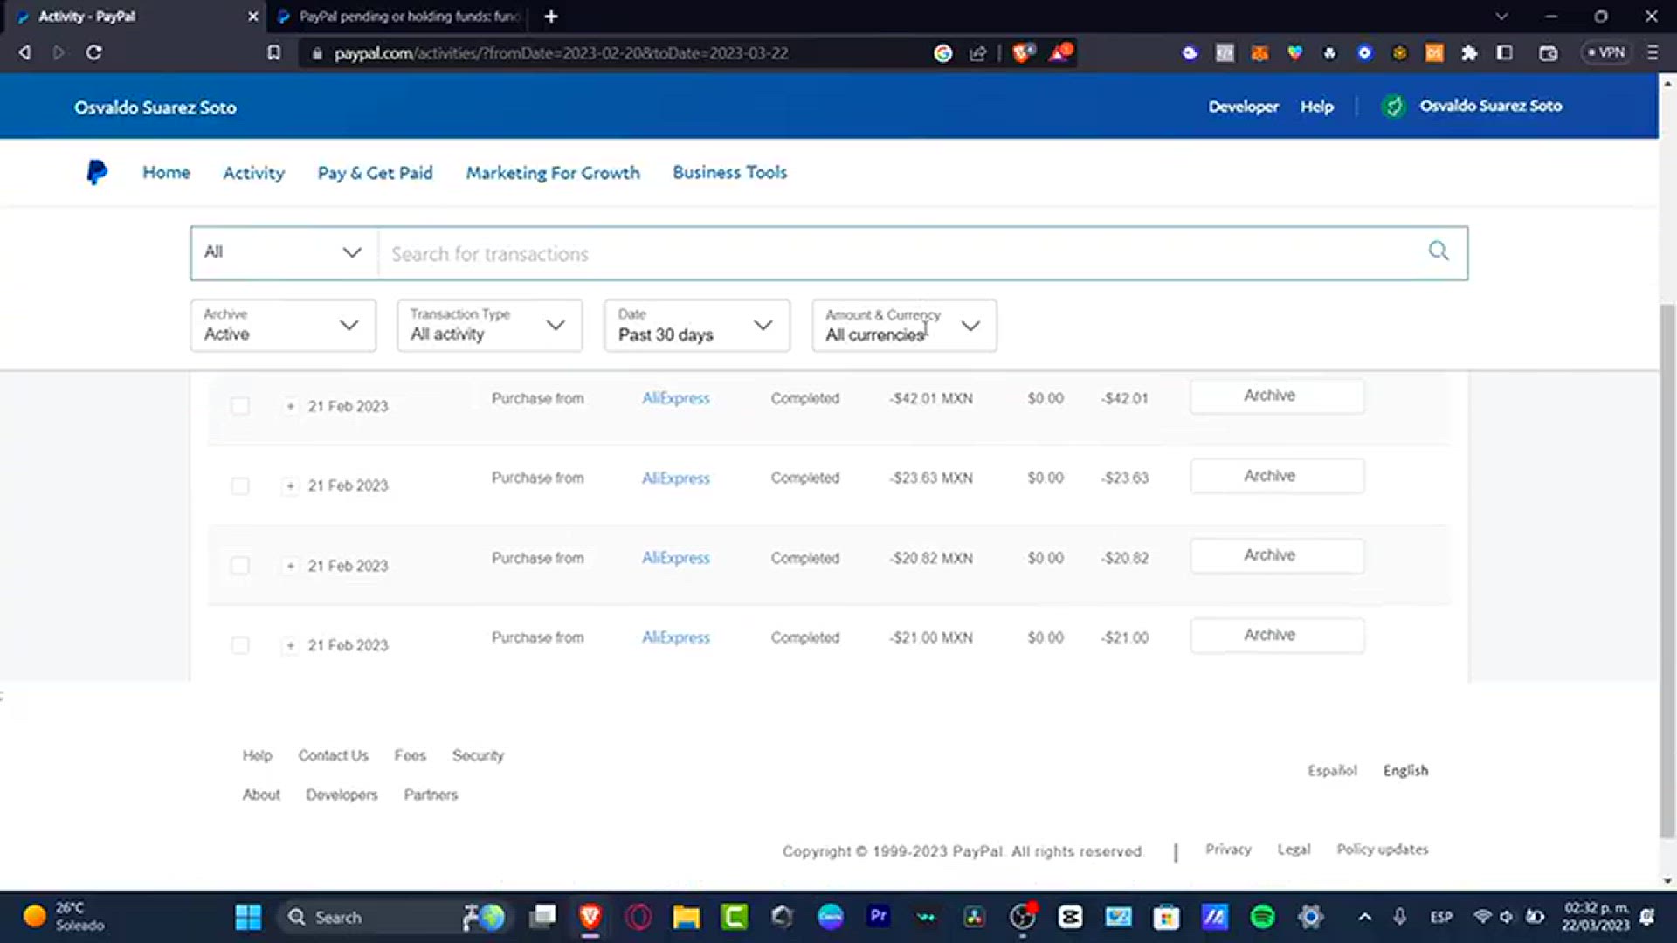
Task: Open the Google icon in the address bar
Action: click(x=943, y=53)
